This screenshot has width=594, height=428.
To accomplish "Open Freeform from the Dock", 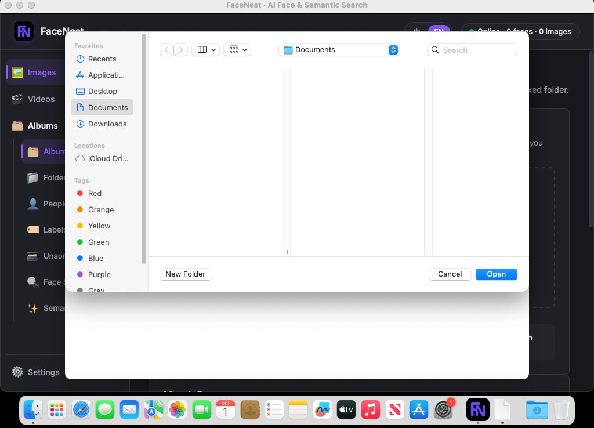I will click(x=323, y=409).
